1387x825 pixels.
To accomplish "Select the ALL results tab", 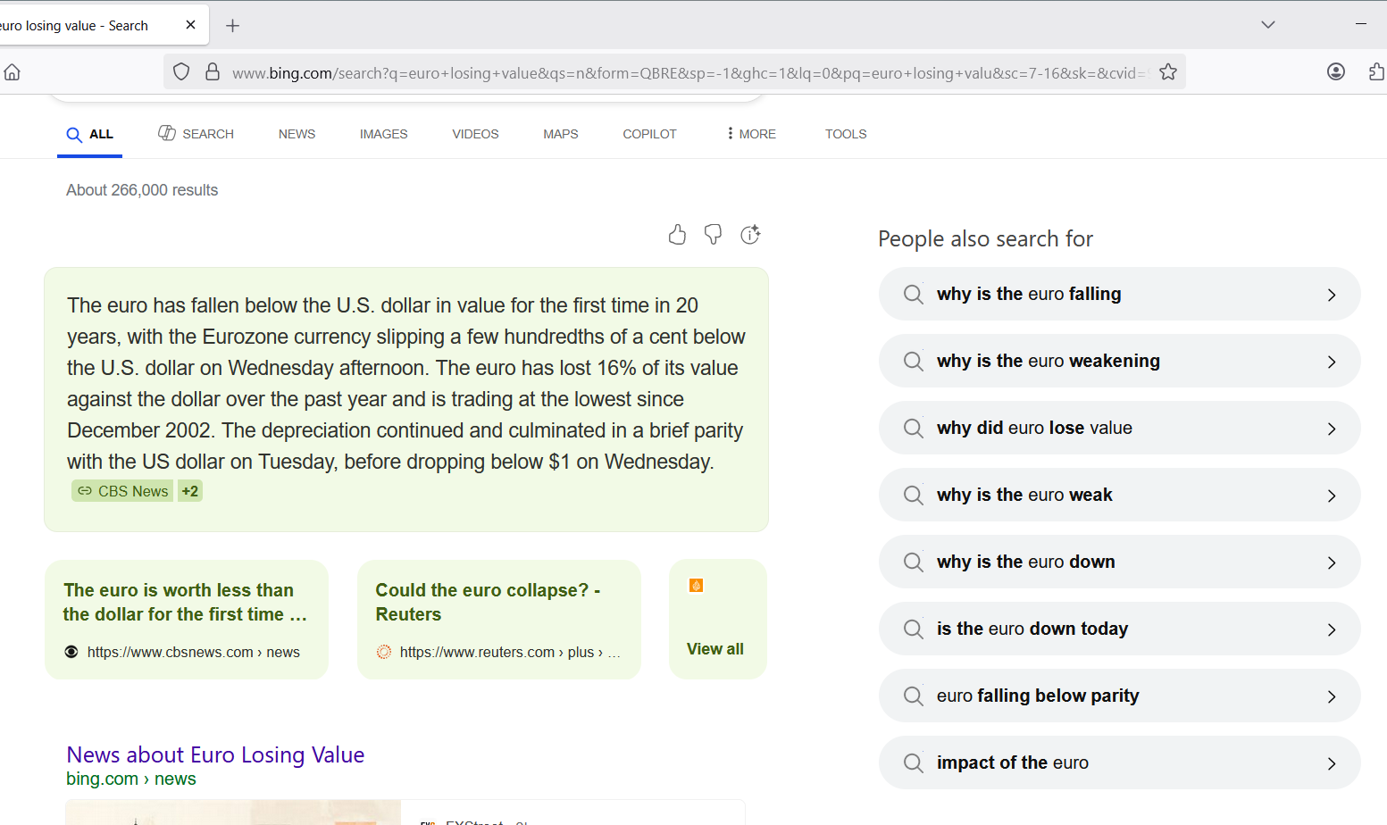I will click(x=89, y=135).
